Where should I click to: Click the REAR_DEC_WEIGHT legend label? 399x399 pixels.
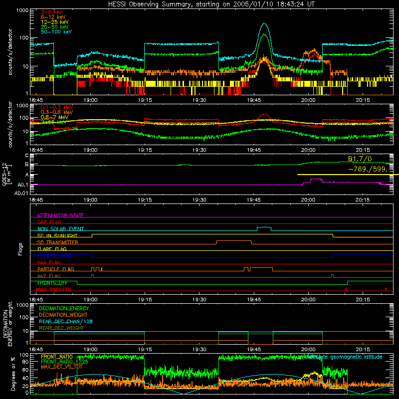point(61,328)
